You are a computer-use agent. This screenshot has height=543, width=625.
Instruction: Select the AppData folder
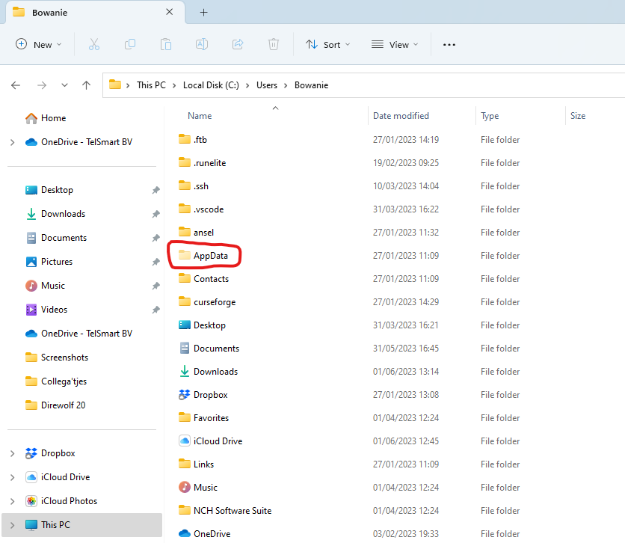pyautogui.click(x=210, y=256)
